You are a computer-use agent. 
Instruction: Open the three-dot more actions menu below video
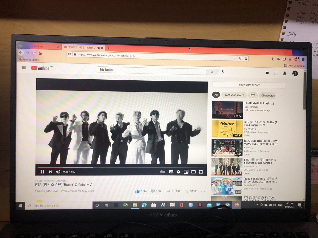click(203, 191)
